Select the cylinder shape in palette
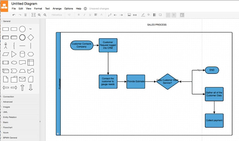Image resolution: width=239 pixels, height=141 pixels. click(x=22, y=54)
